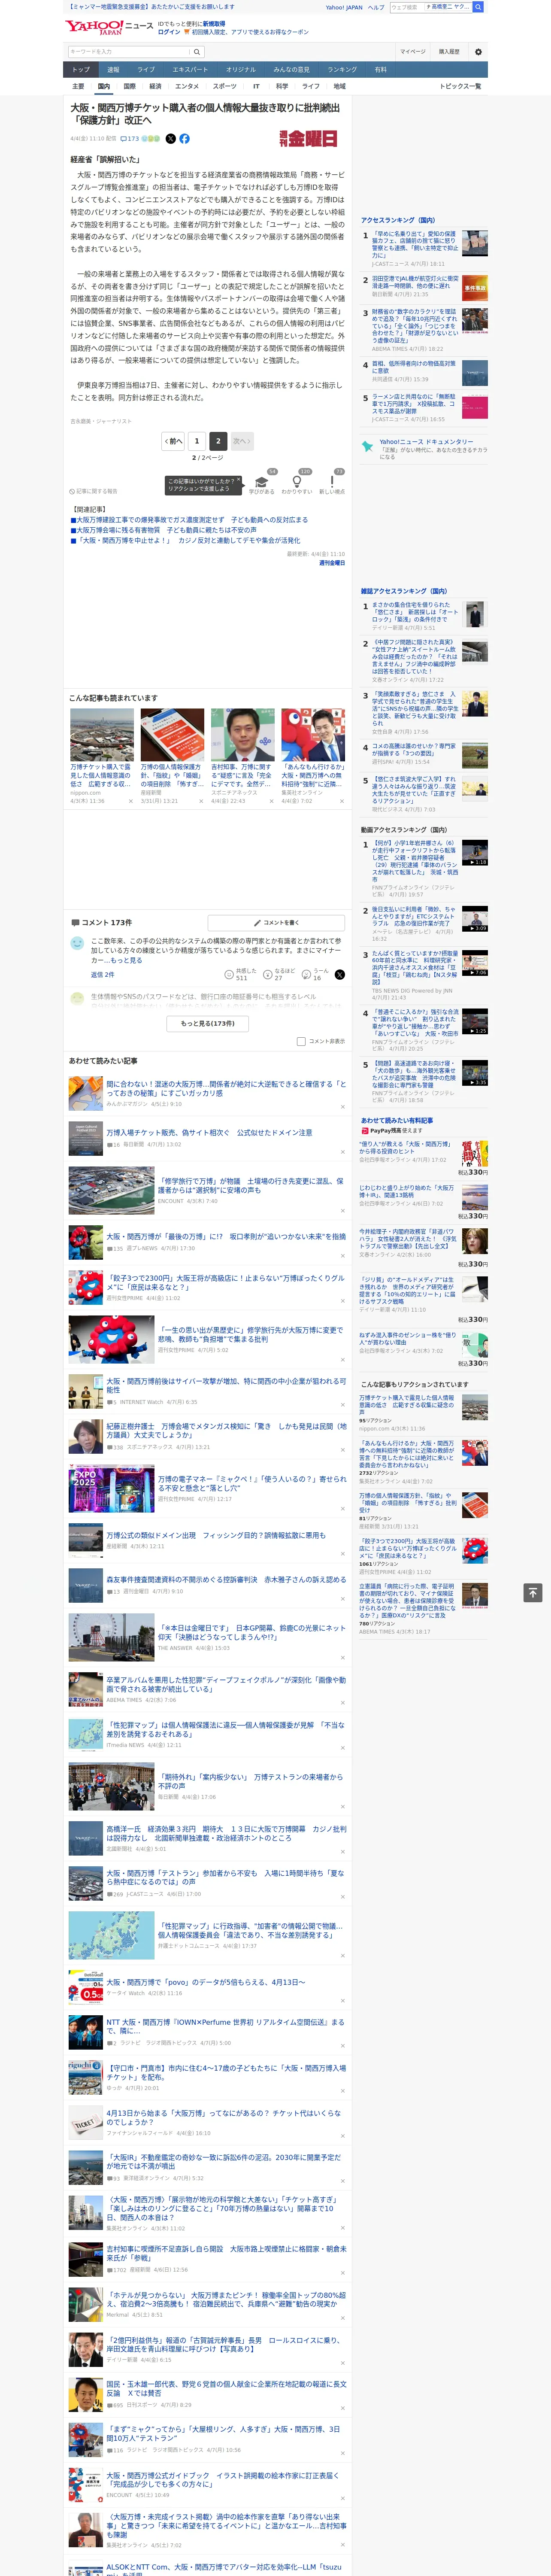Select the 国際 category
The height and width of the screenshot is (2576, 551).
pos(129,86)
